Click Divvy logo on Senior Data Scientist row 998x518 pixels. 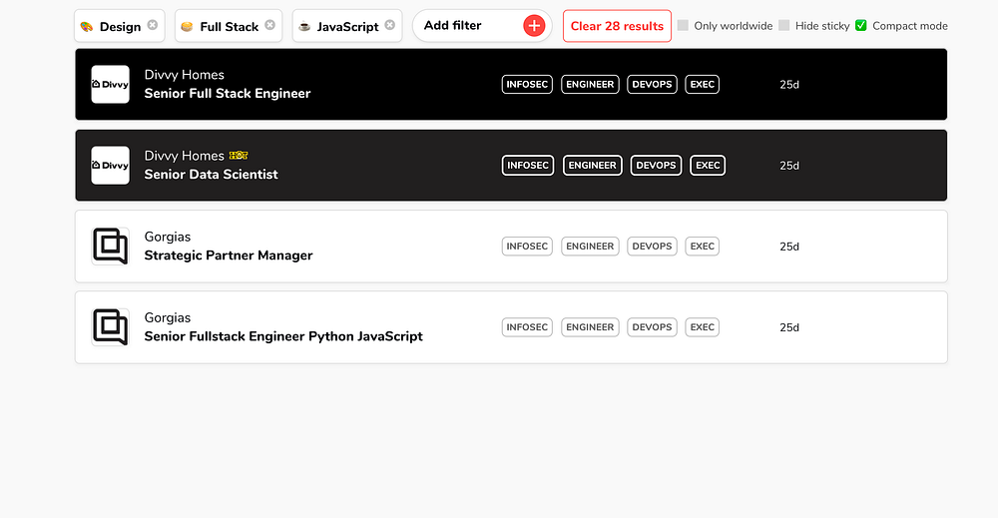(110, 166)
